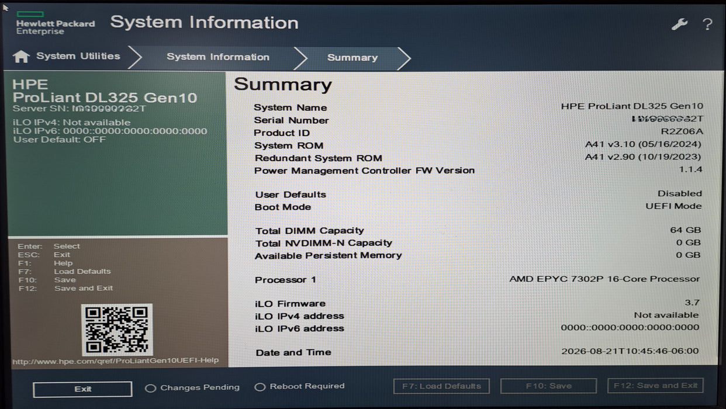Click the Exit button

point(82,389)
